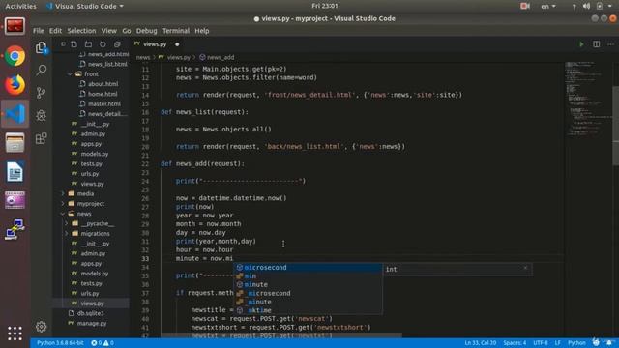Open db.sqlite3 in explorer

[90, 313]
